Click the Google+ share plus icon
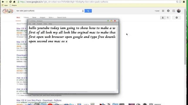The width and height of the screenshot is (188, 105). tap(174, 11)
